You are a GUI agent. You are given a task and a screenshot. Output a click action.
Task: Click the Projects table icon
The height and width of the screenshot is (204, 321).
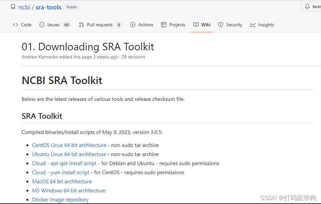coord(164,25)
